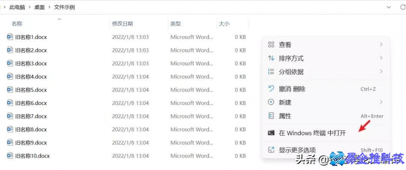Click the Word icon of 旧名称1.docx
Image resolution: width=406 pixels, height=170 pixels.
(x=10, y=37)
